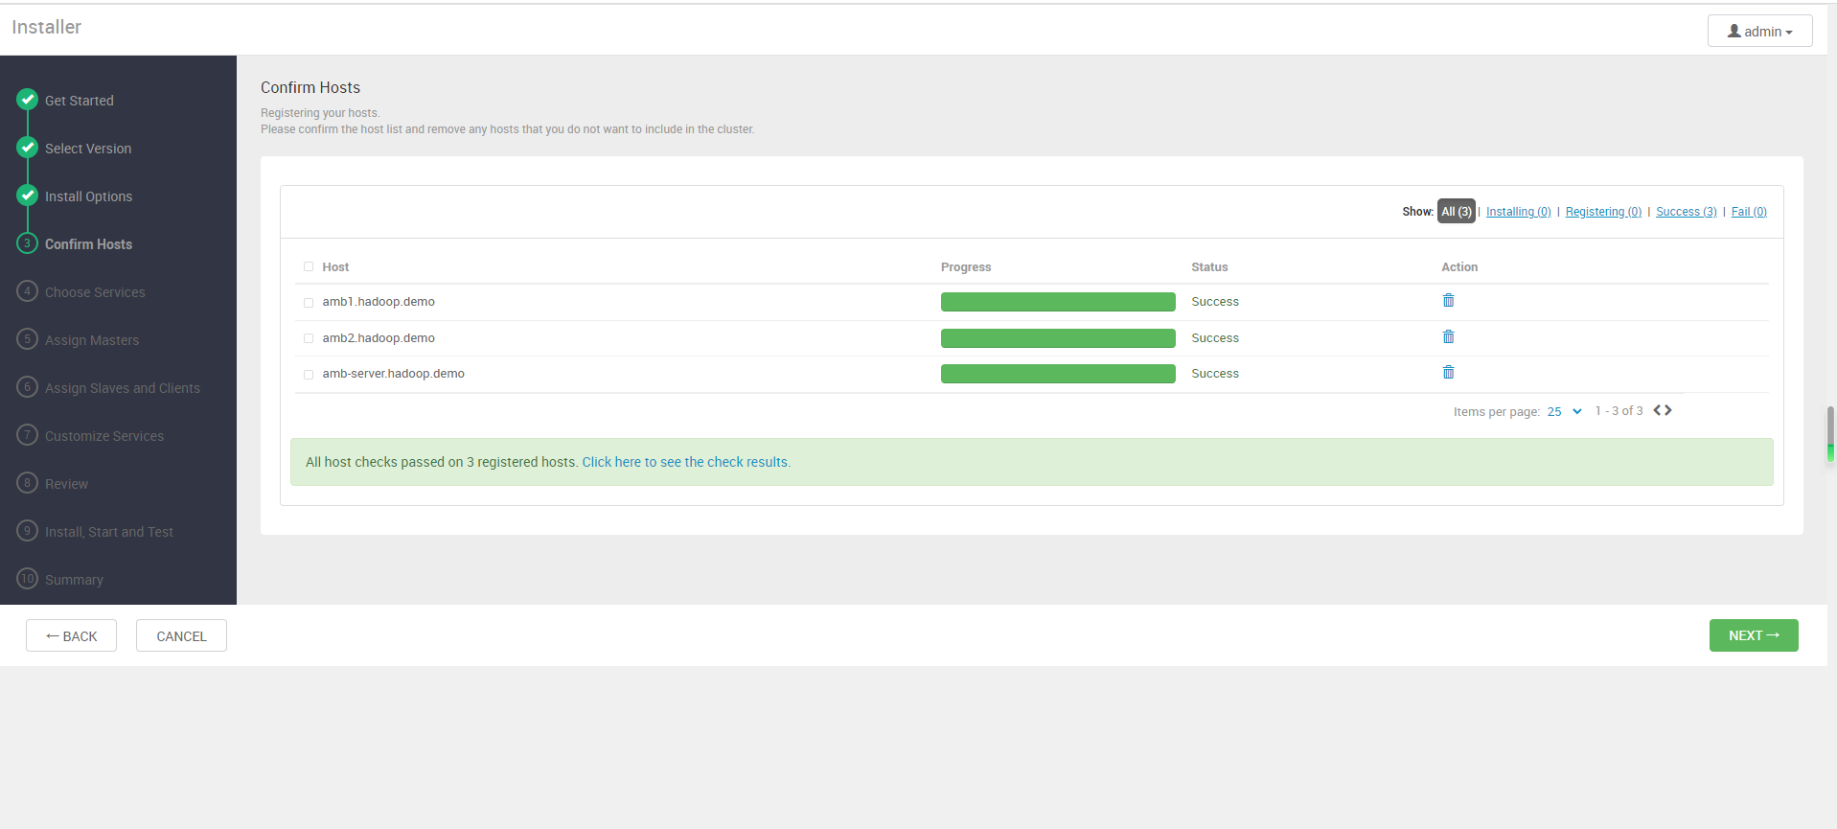The height and width of the screenshot is (829, 1837).
Task: Click trash icon for amb-server.hadoop.demo
Action: [1448, 373]
